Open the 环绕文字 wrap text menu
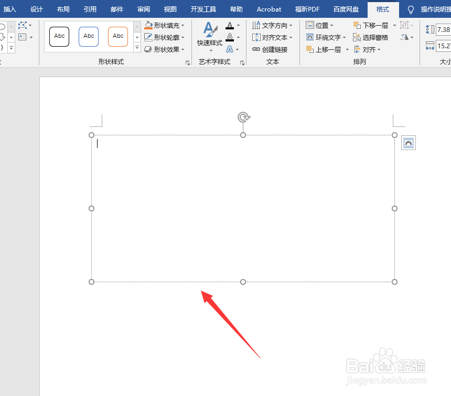 pyautogui.click(x=326, y=37)
